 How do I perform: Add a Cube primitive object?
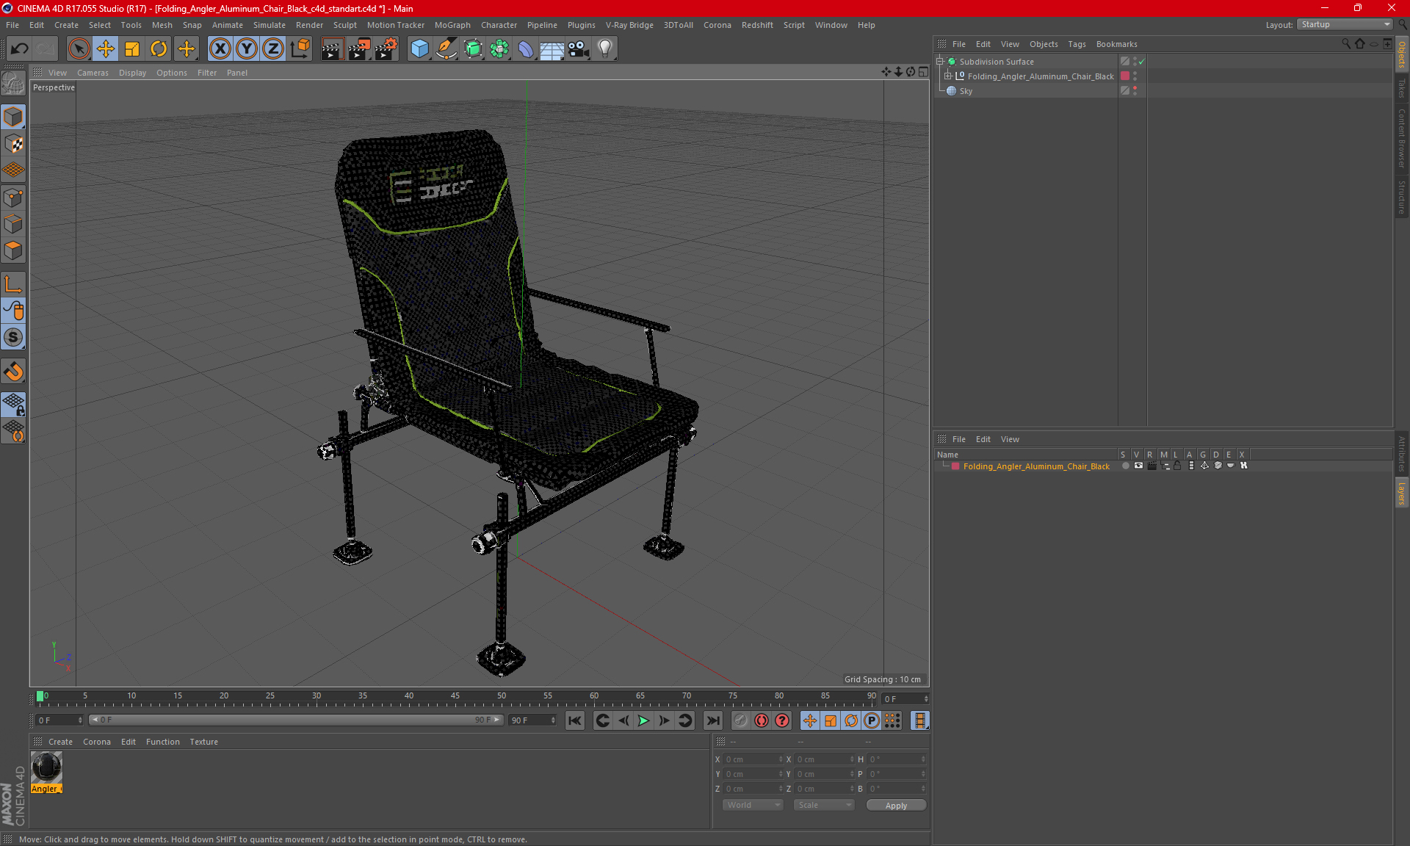coord(419,49)
